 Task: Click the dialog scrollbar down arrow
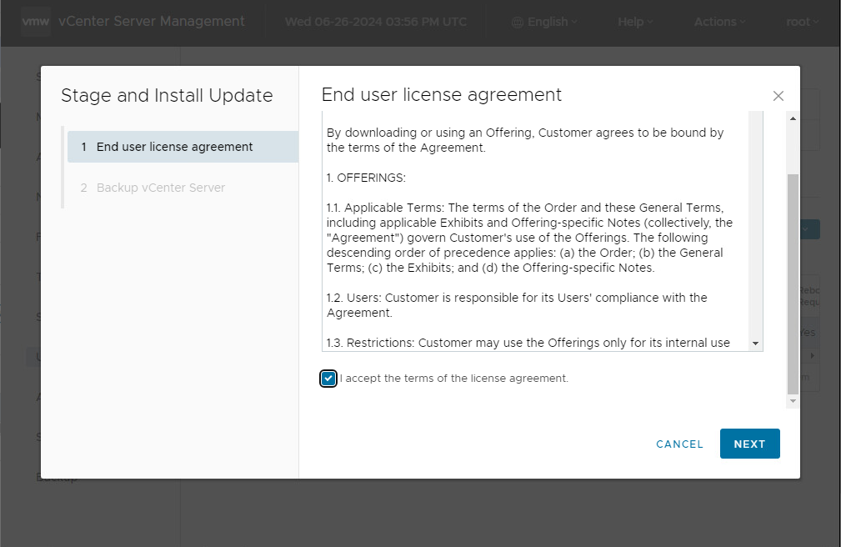(x=793, y=401)
